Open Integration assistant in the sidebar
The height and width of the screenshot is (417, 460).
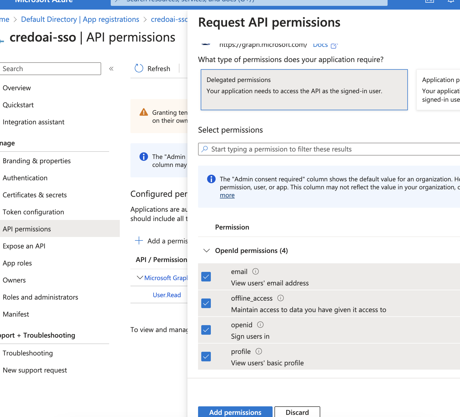click(34, 122)
